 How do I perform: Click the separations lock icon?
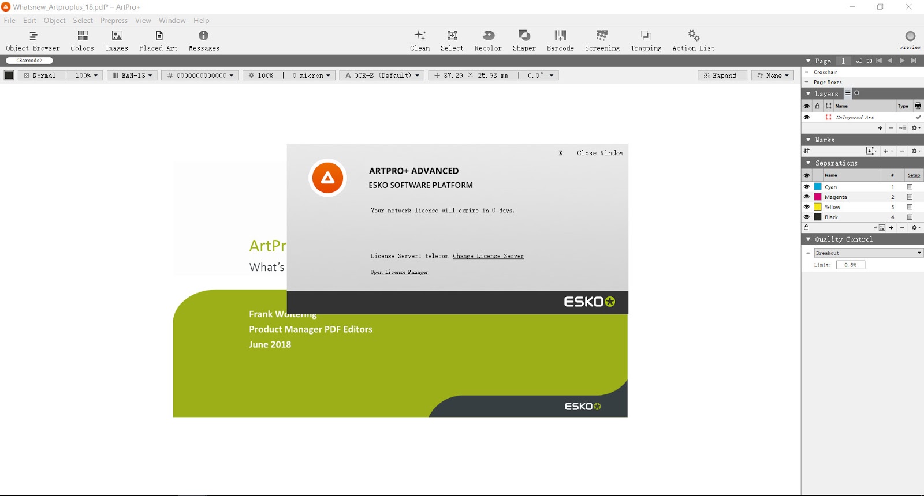pyautogui.click(x=806, y=227)
